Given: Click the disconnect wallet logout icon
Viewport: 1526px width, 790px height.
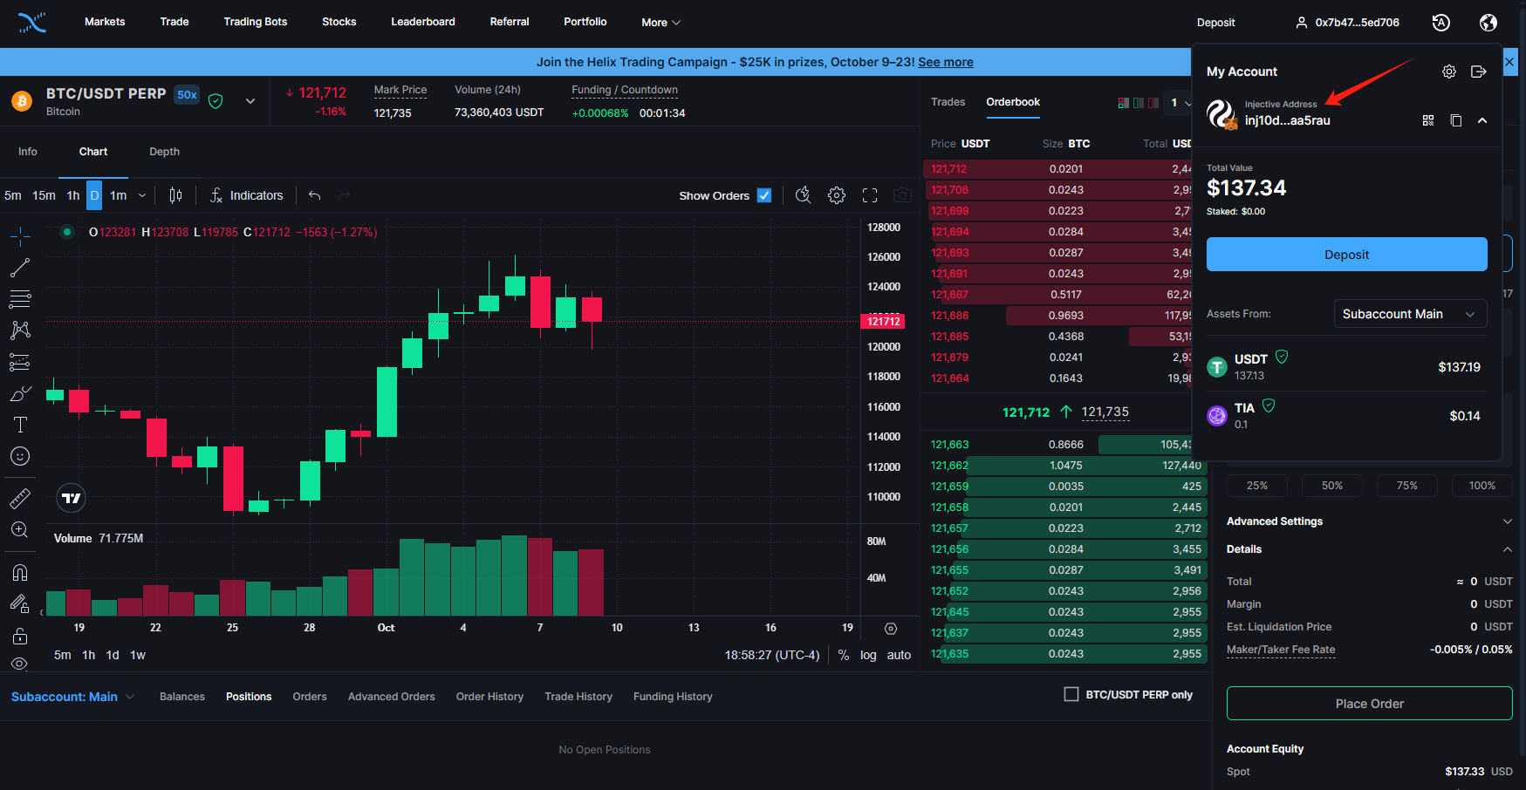Looking at the screenshot, I should (1478, 72).
